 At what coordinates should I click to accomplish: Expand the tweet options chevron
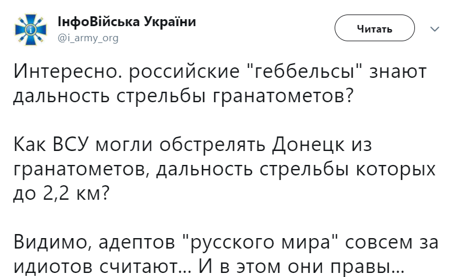(x=435, y=29)
